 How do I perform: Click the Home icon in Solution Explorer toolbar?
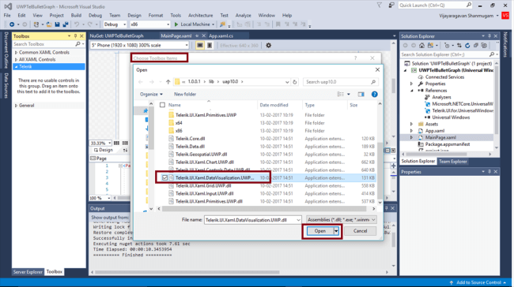(x=422, y=46)
